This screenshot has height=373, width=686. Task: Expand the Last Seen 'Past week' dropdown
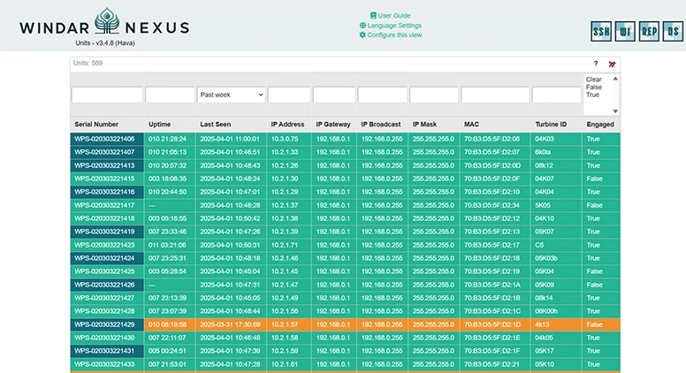pos(231,95)
